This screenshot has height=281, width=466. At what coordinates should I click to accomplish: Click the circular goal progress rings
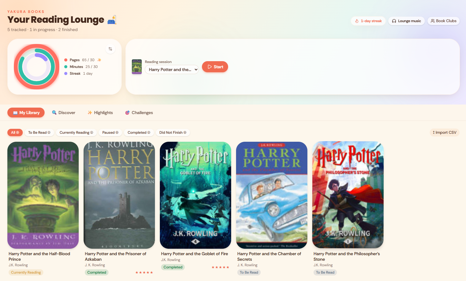(x=37, y=67)
